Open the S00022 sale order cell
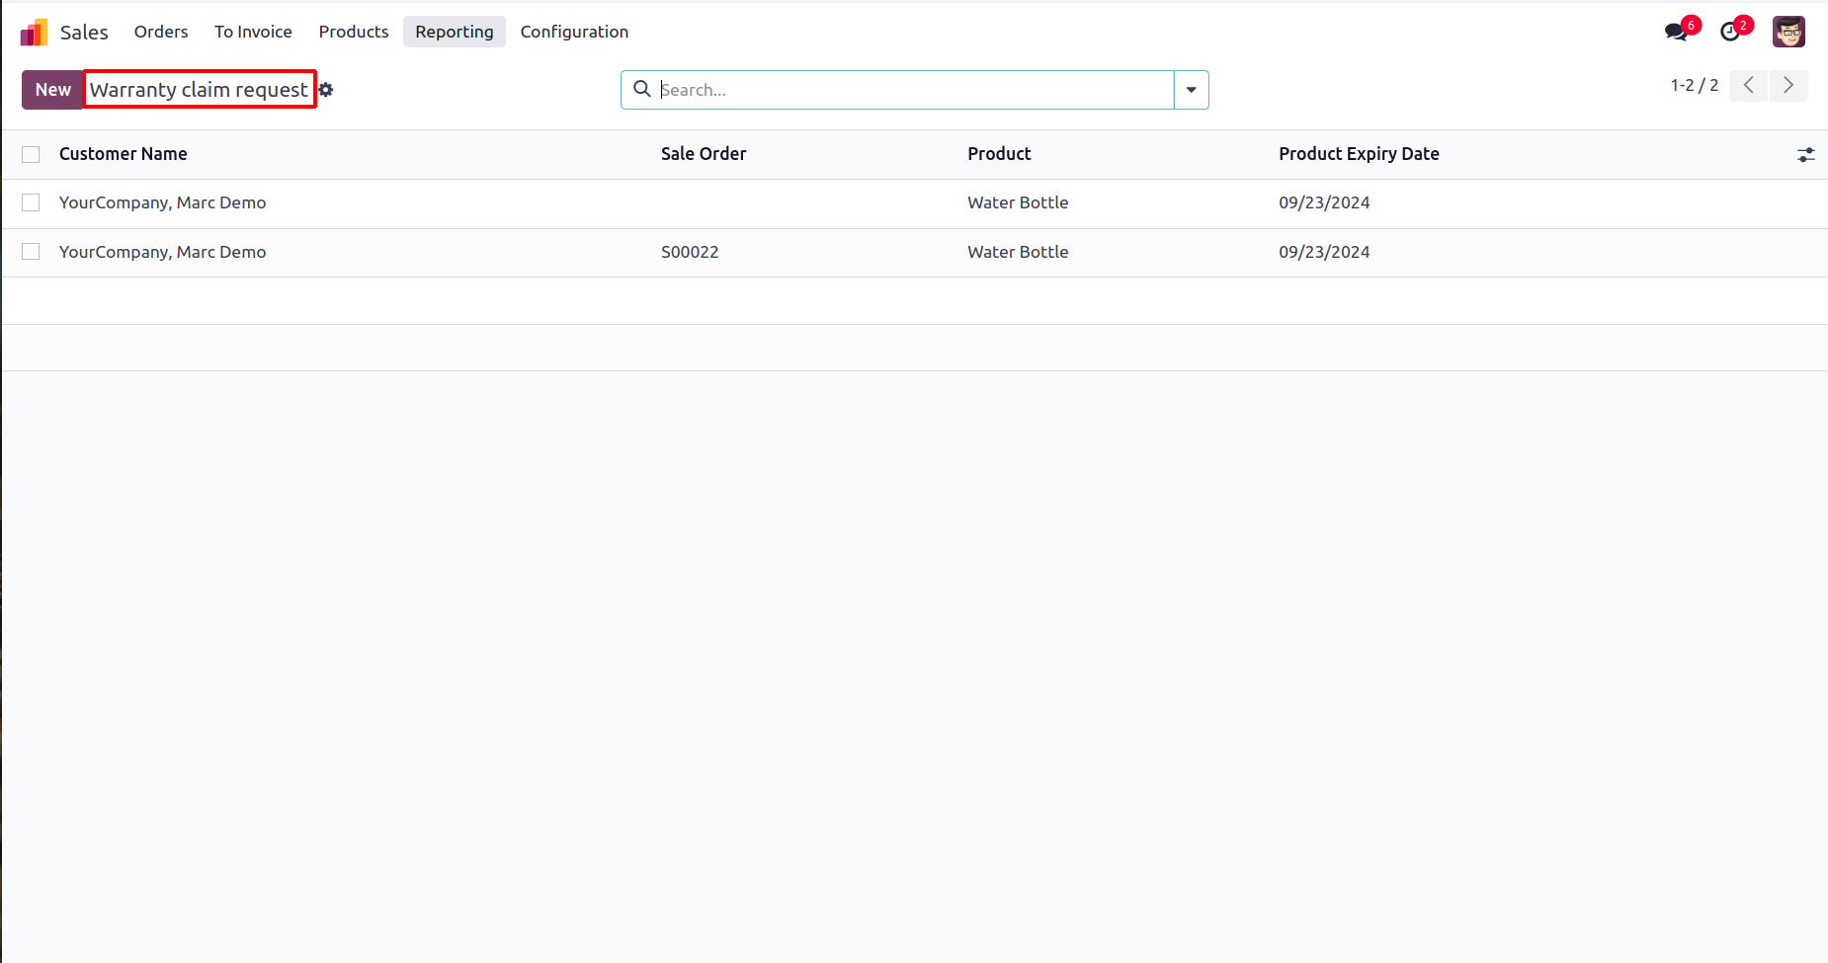This screenshot has height=963, width=1828. 690,252
